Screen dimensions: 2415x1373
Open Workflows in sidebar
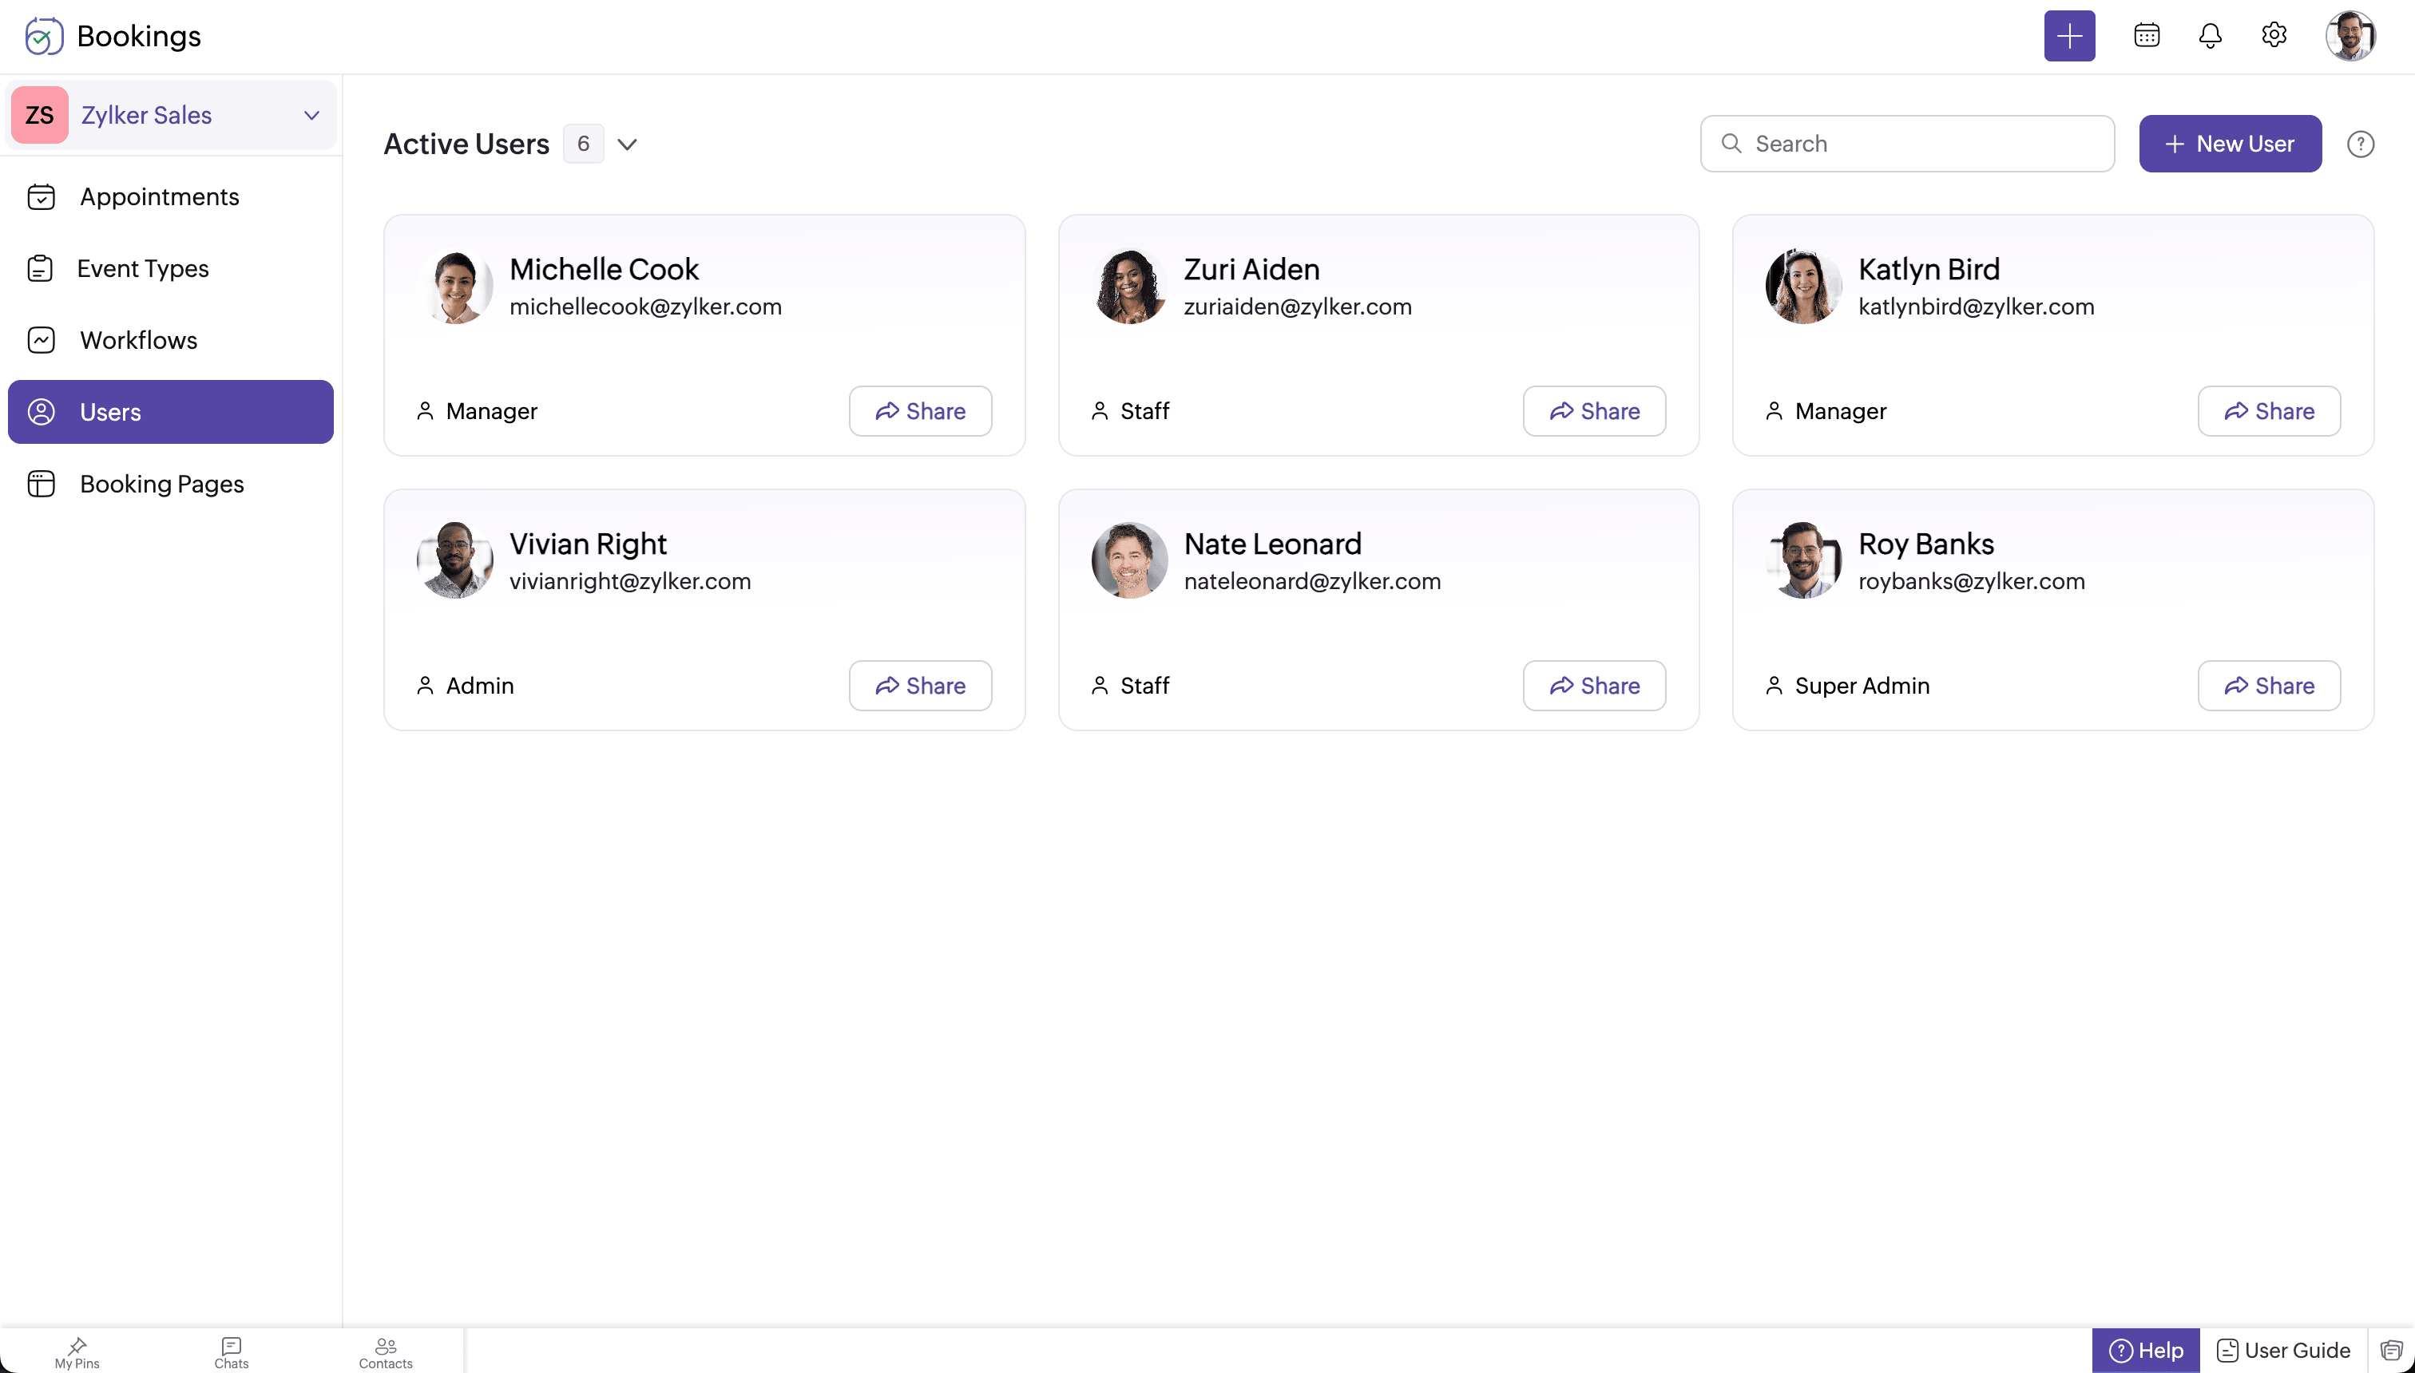pyautogui.click(x=139, y=340)
